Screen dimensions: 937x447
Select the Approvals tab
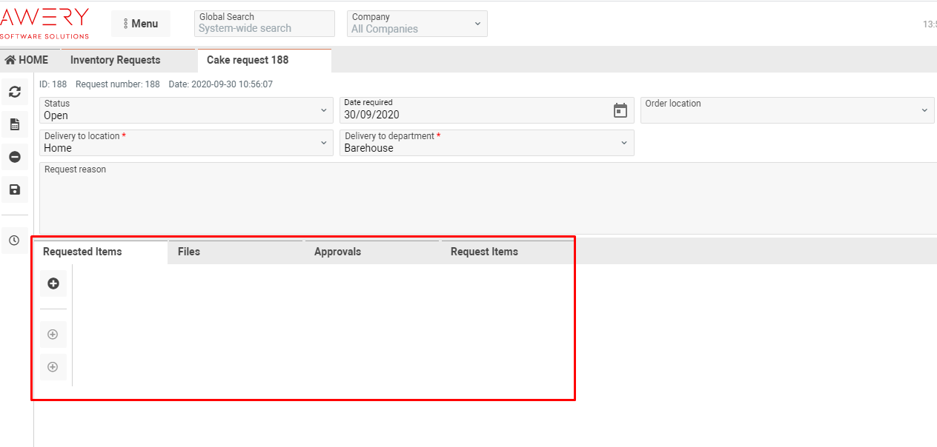tap(337, 252)
